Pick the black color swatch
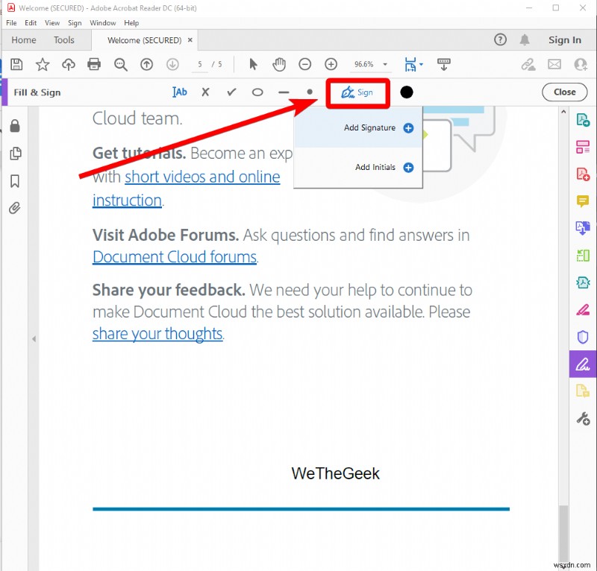 [407, 92]
